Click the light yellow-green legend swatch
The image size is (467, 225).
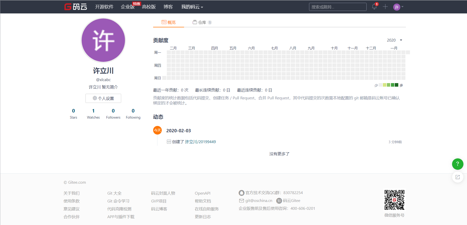point(385,85)
